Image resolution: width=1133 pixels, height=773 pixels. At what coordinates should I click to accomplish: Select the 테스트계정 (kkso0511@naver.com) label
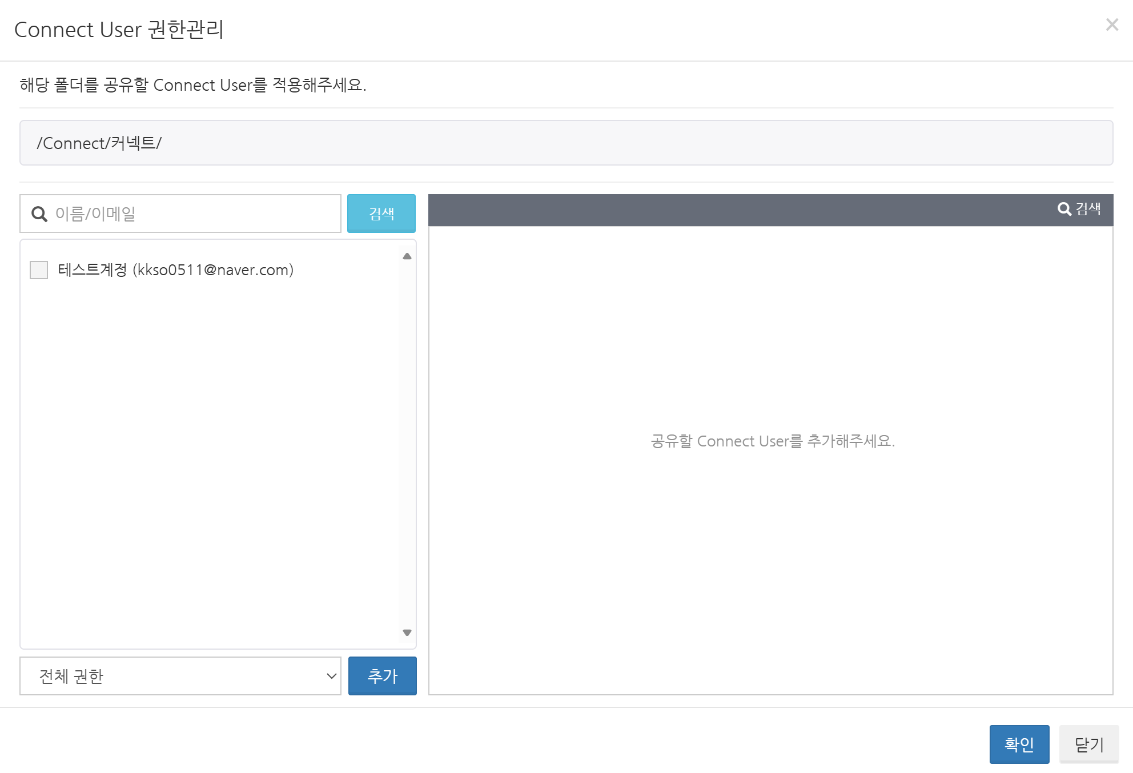pos(175,270)
